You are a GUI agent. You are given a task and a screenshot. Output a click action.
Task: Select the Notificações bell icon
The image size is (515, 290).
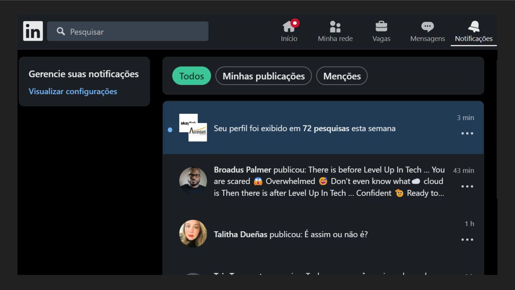(x=474, y=26)
